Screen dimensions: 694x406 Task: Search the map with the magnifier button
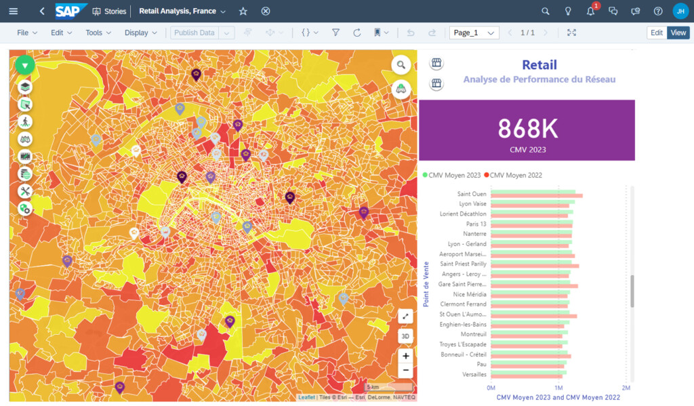click(401, 65)
